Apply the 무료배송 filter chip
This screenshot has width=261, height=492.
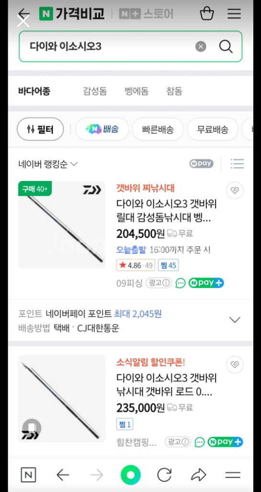pos(213,129)
